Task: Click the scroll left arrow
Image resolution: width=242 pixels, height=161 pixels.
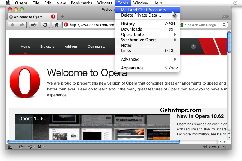Action: click(220, 142)
